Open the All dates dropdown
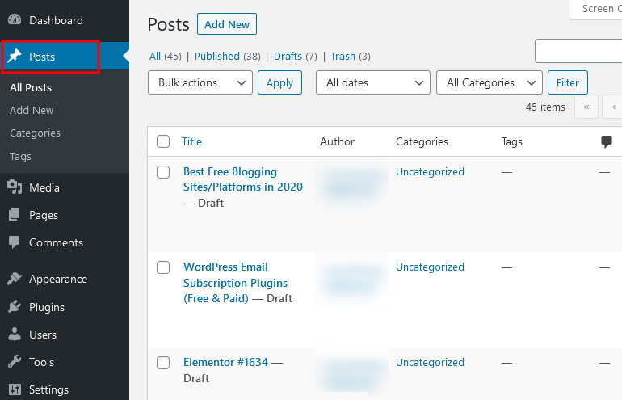This screenshot has height=400, width=622. click(x=373, y=82)
